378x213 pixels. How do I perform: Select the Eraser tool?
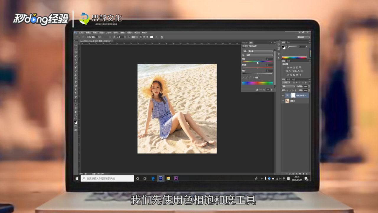[x=76, y=82]
